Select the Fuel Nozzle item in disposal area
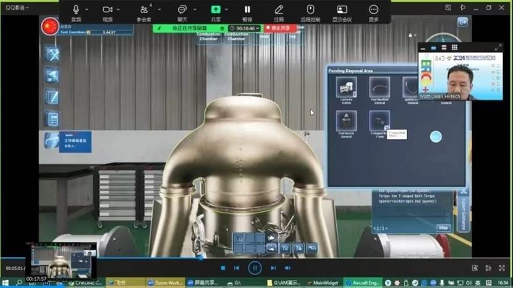 coord(346,121)
